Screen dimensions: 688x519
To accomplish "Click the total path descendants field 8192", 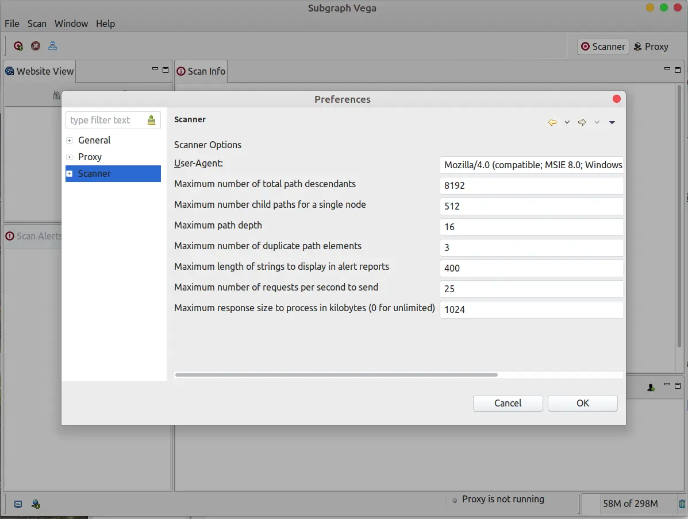I will tap(531, 185).
